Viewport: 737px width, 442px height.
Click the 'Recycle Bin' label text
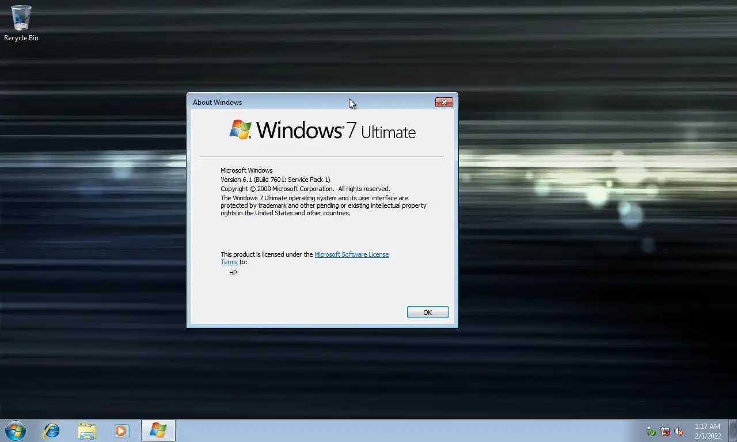coord(21,38)
